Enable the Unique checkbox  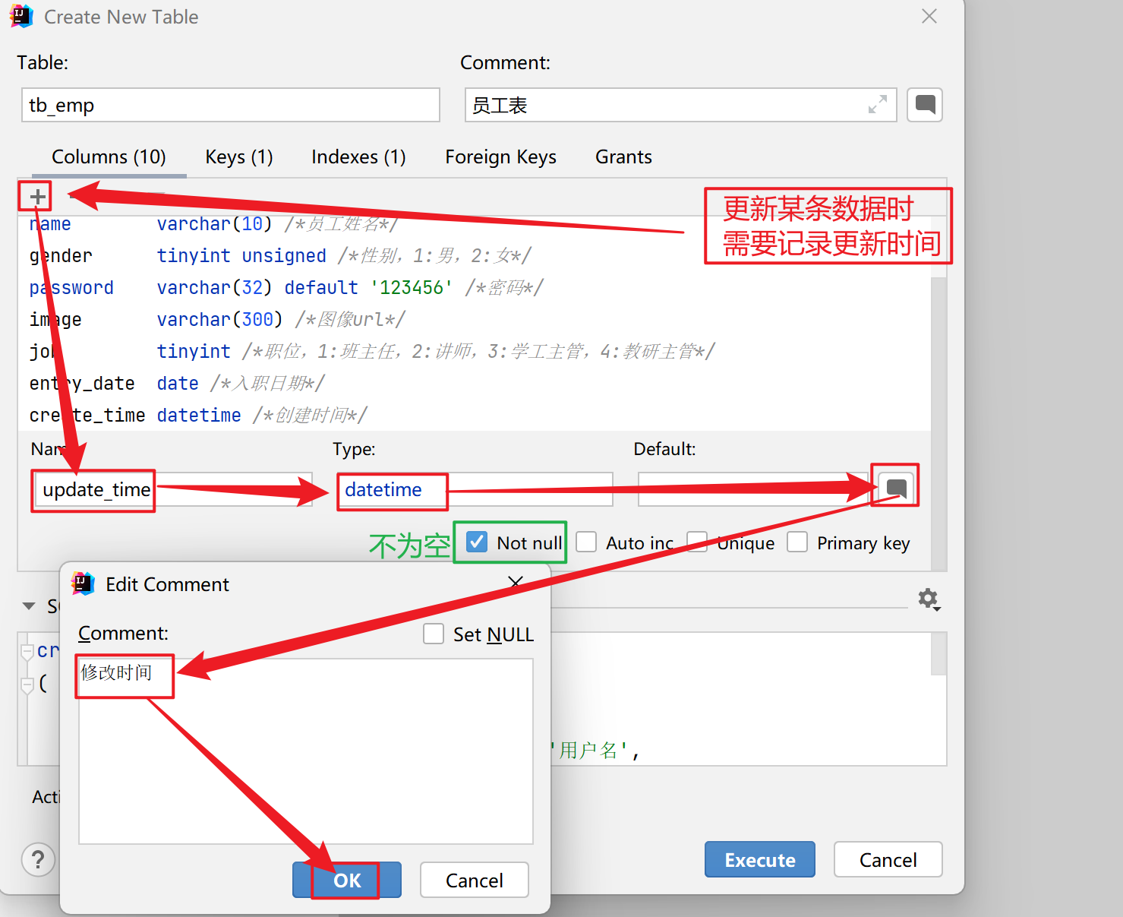point(697,542)
